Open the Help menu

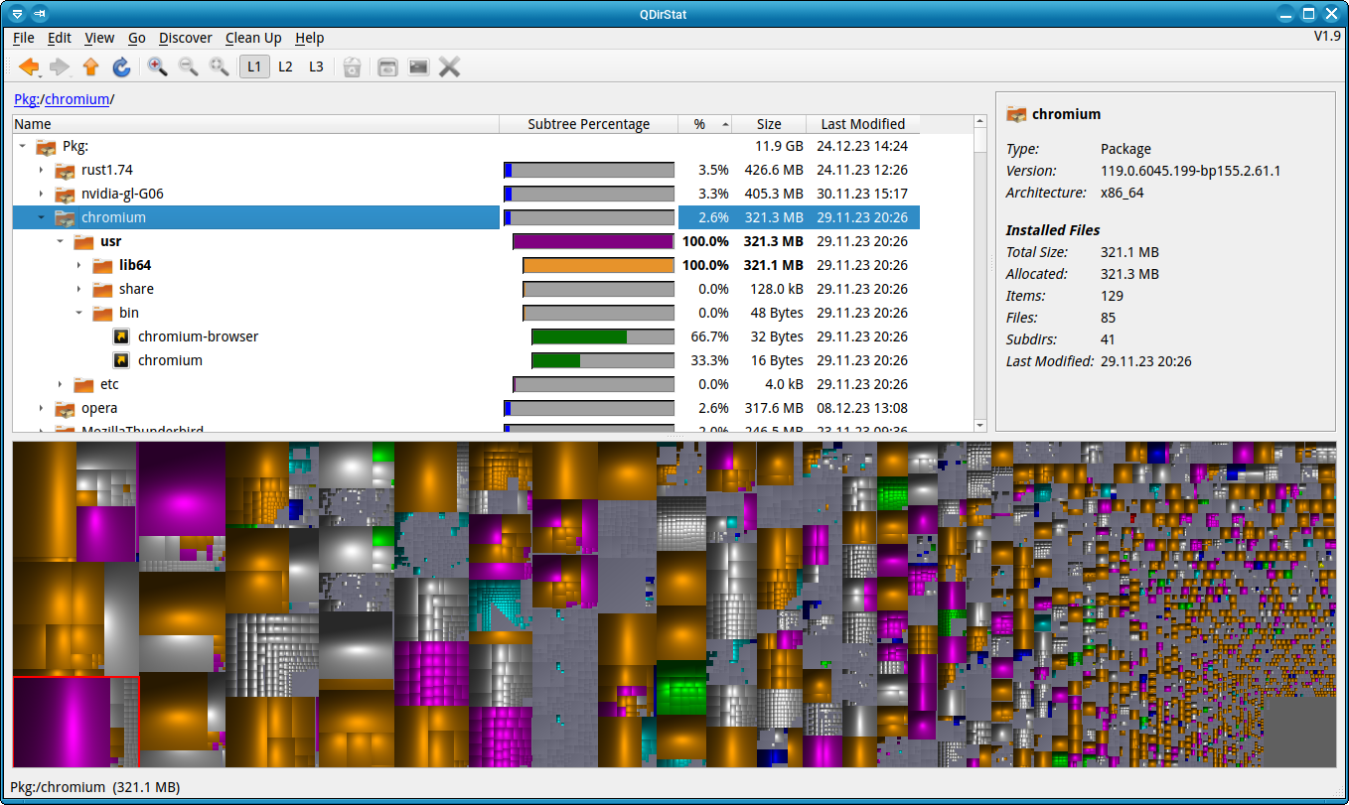310,38
